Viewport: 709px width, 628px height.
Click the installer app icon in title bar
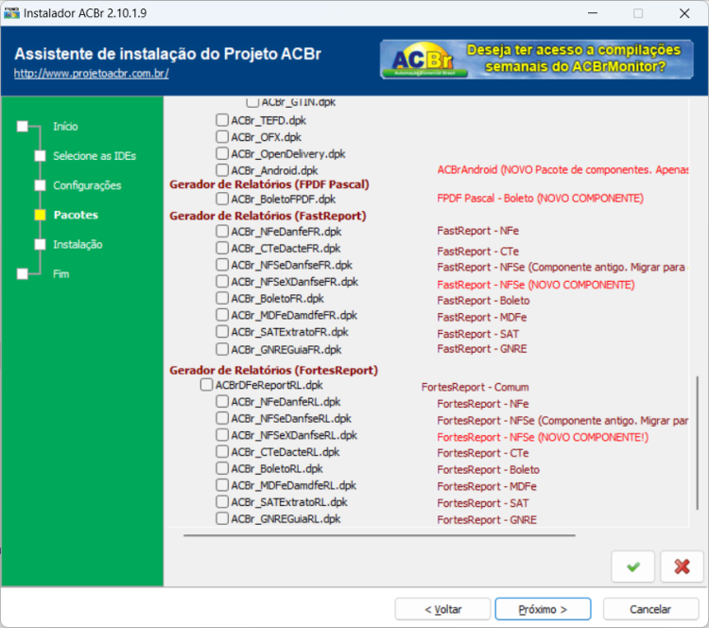pos(11,13)
